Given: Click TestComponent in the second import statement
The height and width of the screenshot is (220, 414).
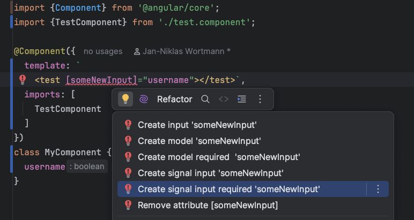Looking at the screenshot, I should pos(88,22).
